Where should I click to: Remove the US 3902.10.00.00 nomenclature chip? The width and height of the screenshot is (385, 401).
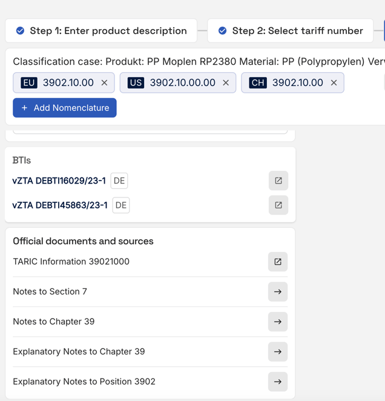pyautogui.click(x=226, y=83)
